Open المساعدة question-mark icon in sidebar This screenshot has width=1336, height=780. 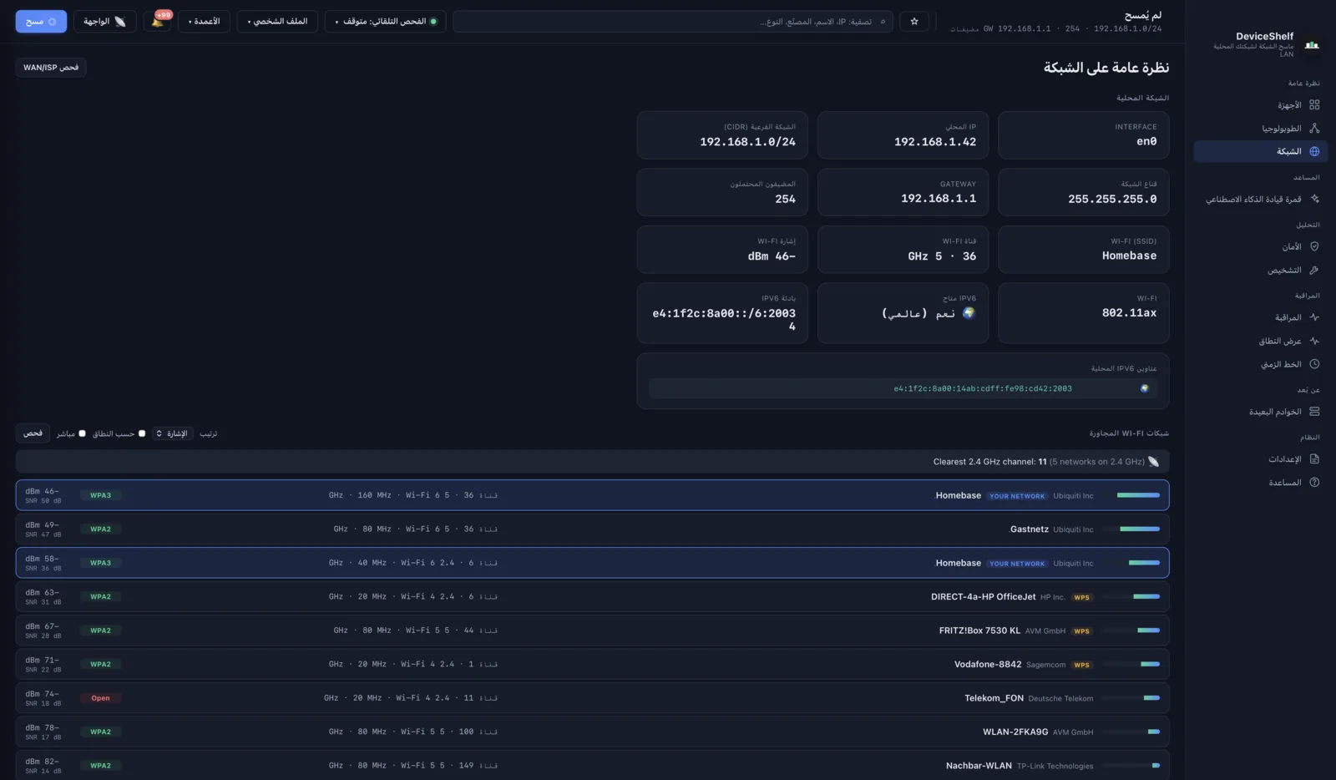pos(1314,483)
